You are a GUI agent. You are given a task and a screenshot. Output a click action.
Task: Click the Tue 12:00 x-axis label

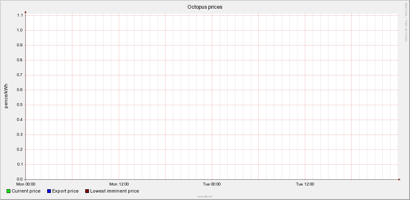pos(305,184)
